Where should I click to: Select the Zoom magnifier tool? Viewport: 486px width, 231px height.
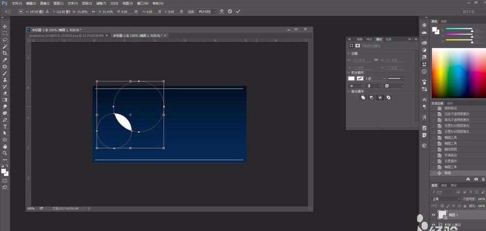point(5,152)
